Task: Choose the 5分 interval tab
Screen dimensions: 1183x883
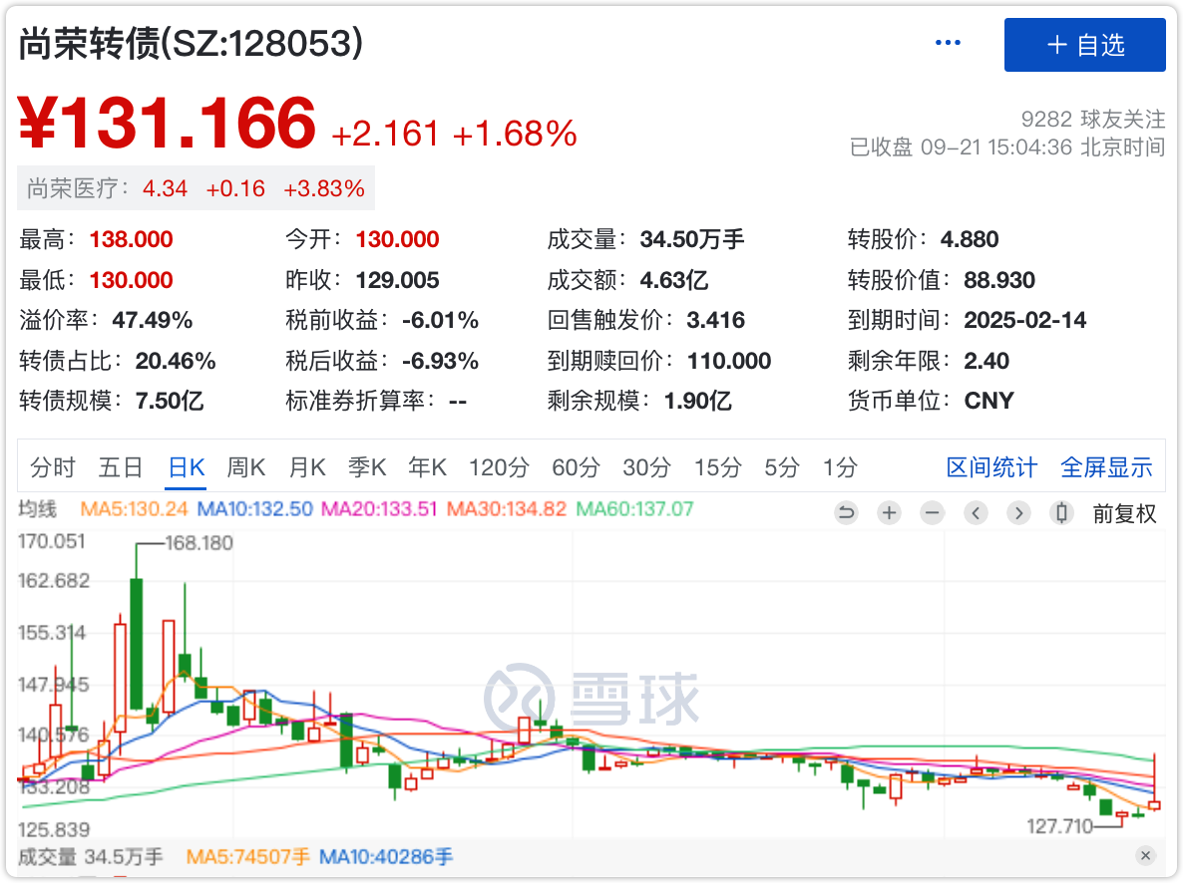Action: tap(782, 467)
